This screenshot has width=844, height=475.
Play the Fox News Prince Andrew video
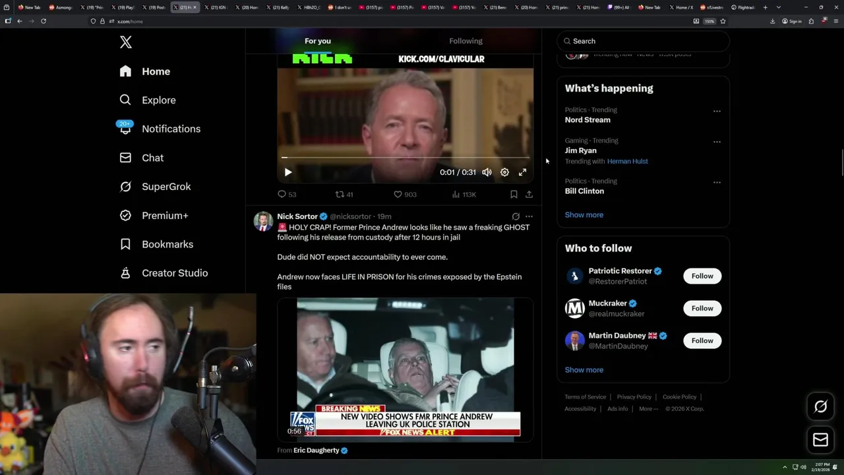tap(405, 369)
